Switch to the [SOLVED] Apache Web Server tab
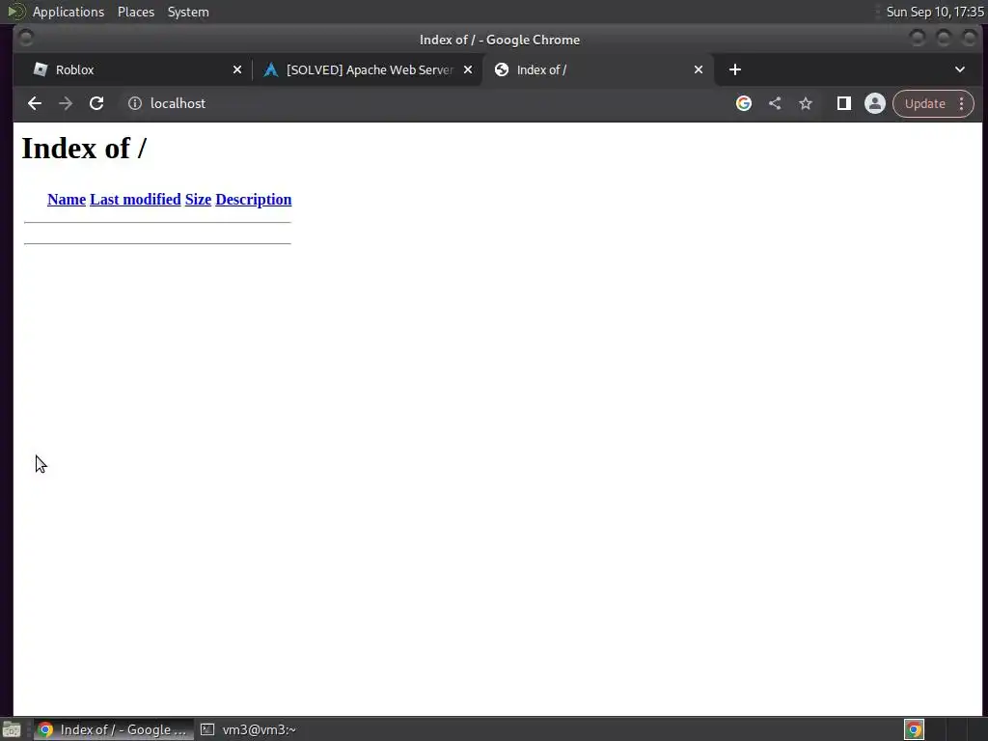Screen dimensions: 988x741 [x=369, y=69]
